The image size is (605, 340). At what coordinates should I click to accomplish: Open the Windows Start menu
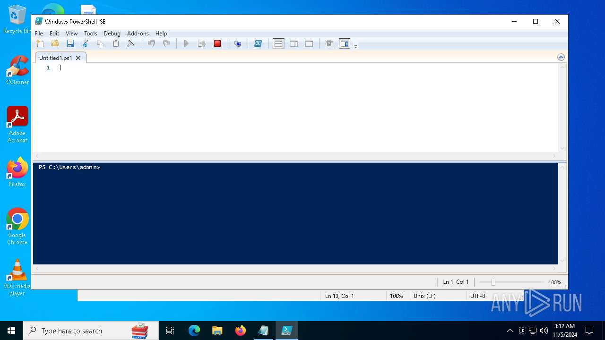pyautogui.click(x=11, y=331)
